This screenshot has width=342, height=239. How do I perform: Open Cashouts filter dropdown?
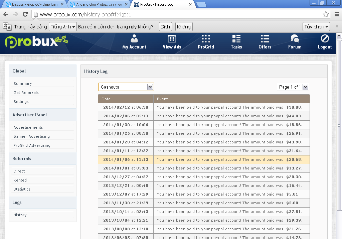[x=126, y=87]
